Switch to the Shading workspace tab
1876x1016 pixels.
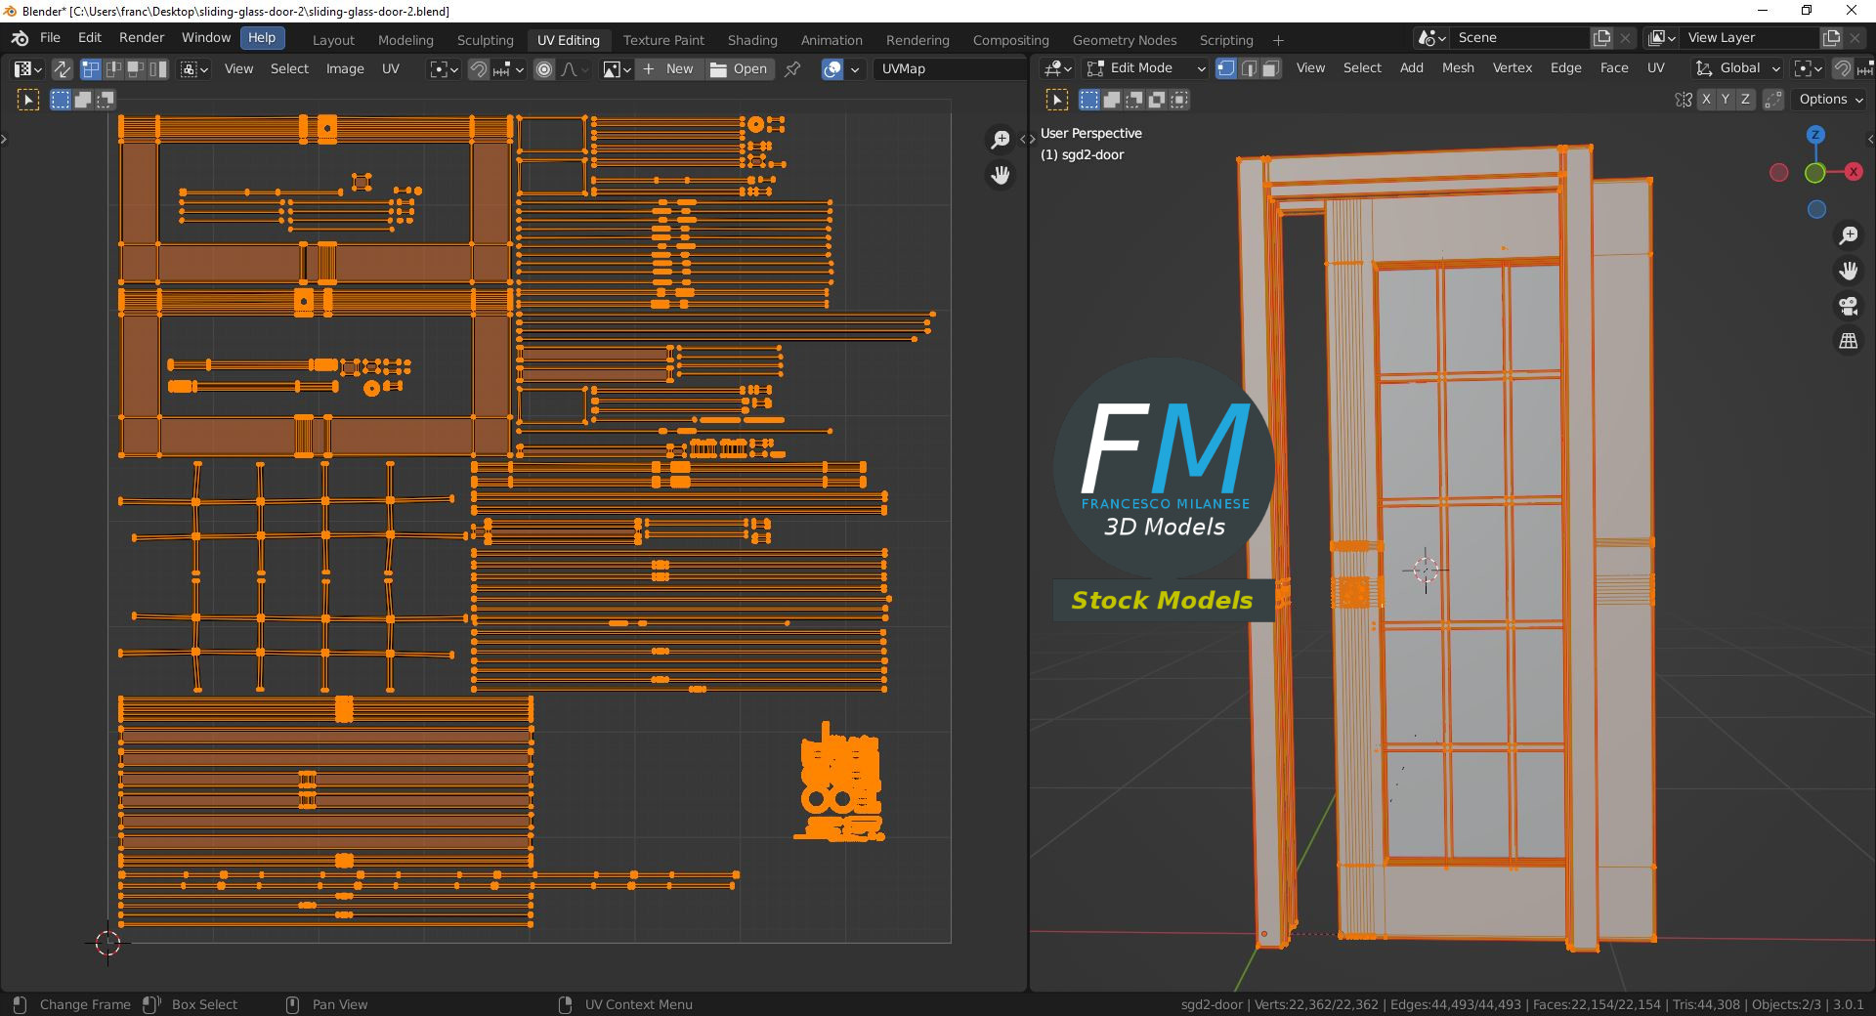click(x=752, y=40)
